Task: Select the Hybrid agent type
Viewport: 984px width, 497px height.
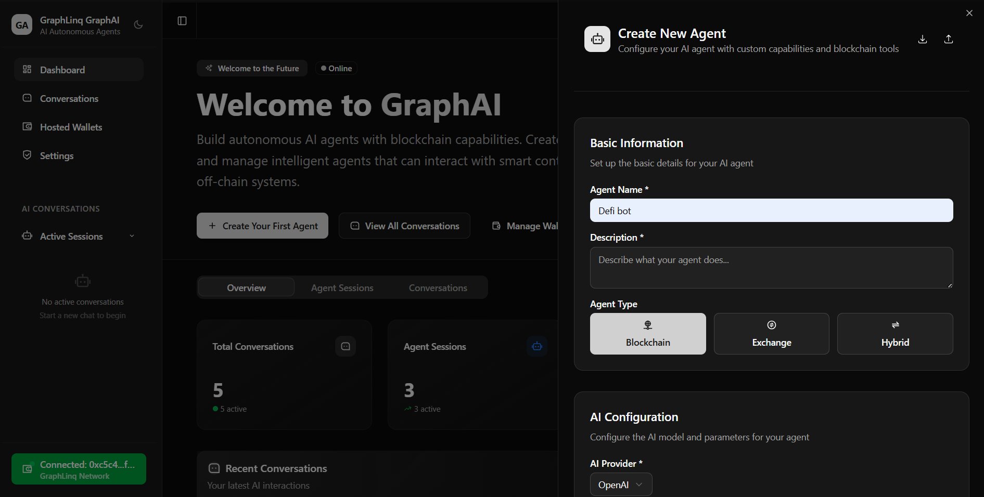Action: pos(895,334)
